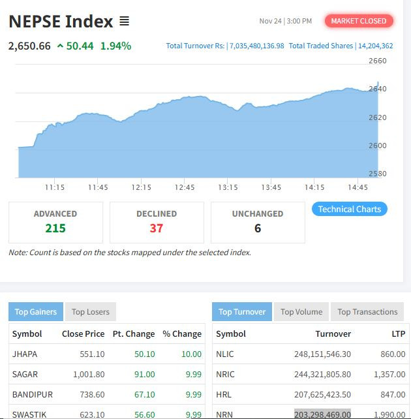Open the NEPSE Index hamburger menu icon
411x419 pixels.
124,22
